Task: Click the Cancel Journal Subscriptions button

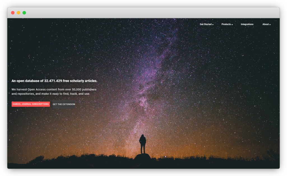Action: (31, 104)
